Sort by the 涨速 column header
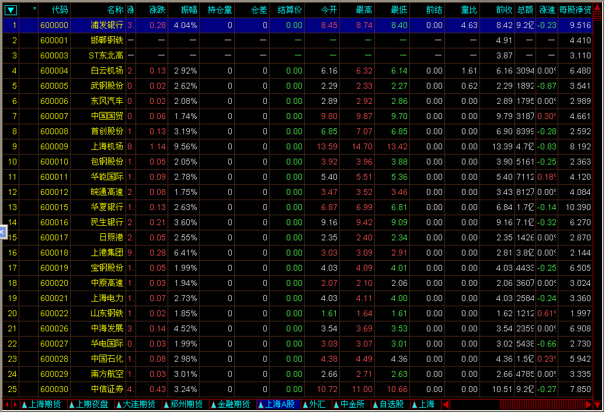Image resolution: width=605 pixels, height=413 pixels. [x=547, y=10]
